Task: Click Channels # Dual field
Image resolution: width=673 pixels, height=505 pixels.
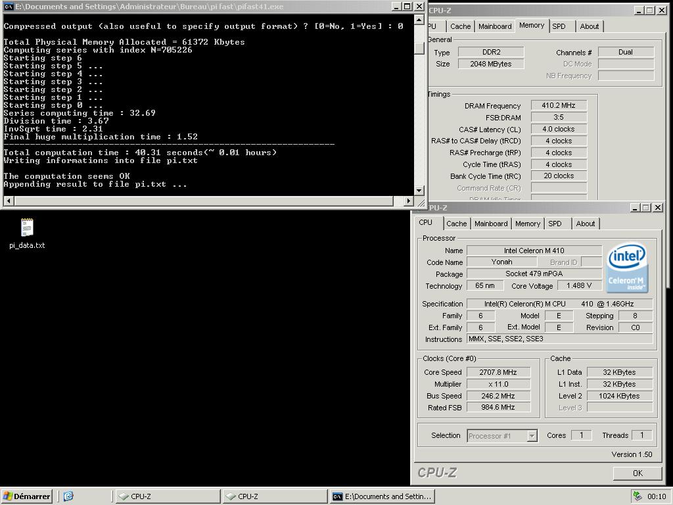Action: point(626,53)
